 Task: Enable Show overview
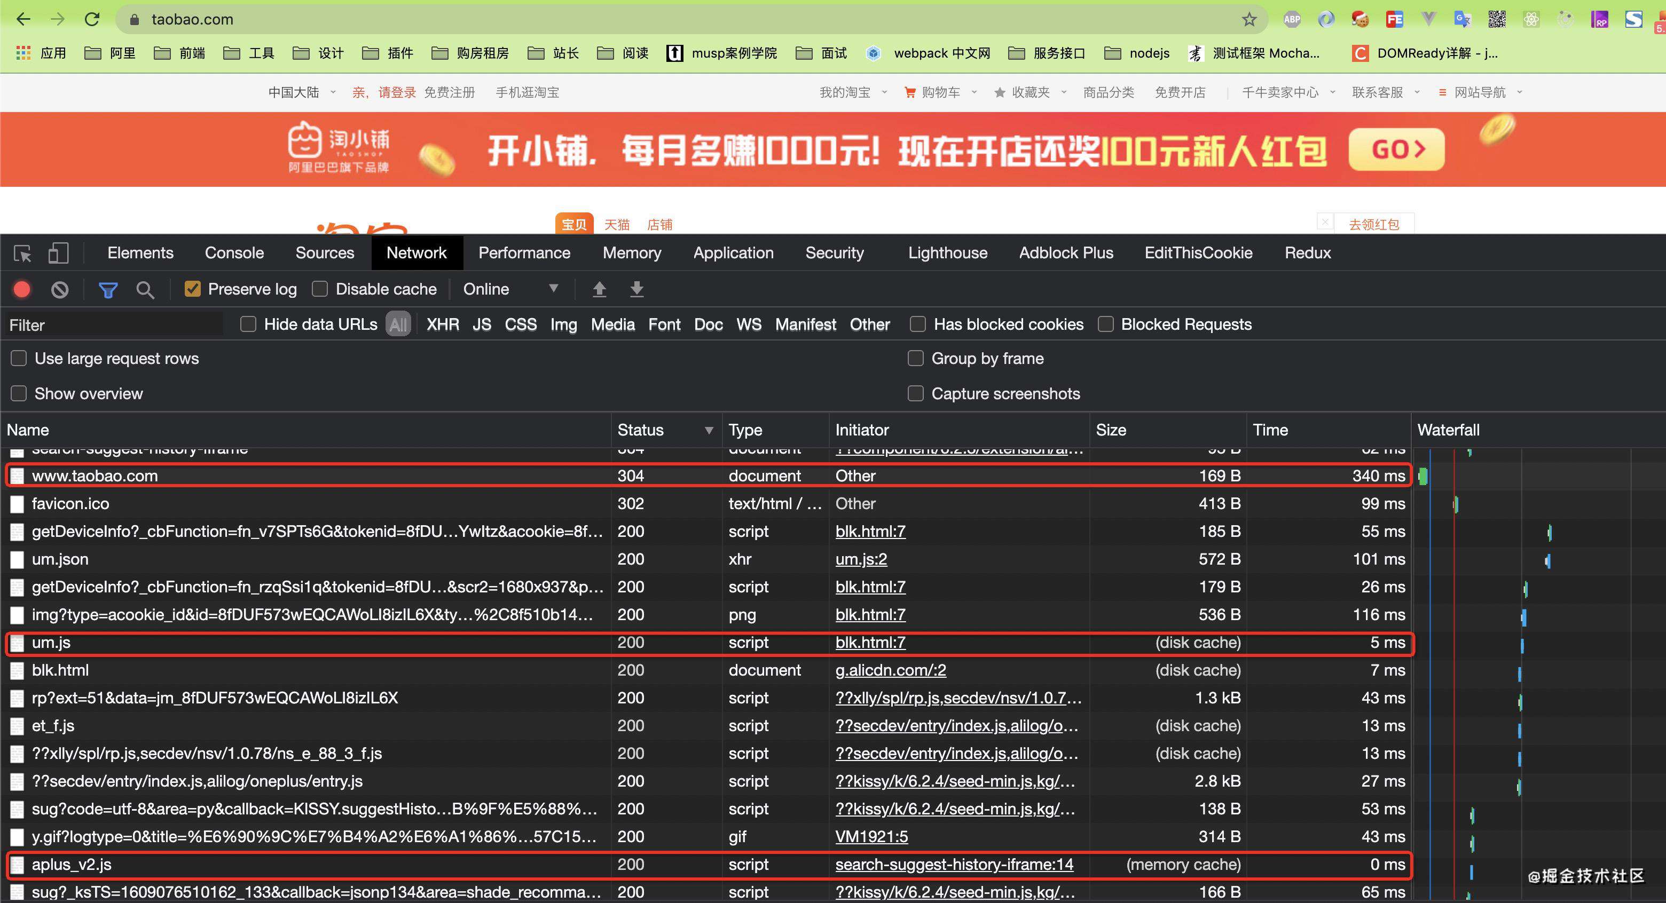point(19,393)
